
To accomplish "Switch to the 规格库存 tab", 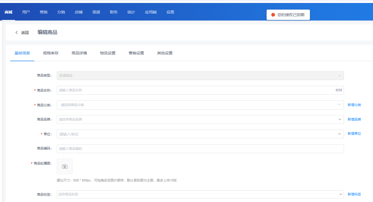I will point(51,53).
